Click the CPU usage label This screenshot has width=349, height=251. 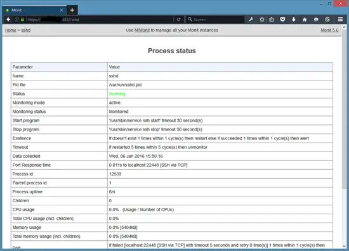click(x=23, y=210)
